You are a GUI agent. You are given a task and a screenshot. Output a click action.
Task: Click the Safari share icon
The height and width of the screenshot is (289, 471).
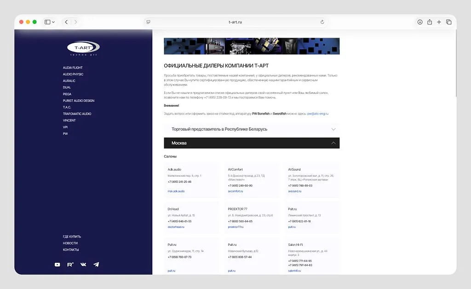430,22
